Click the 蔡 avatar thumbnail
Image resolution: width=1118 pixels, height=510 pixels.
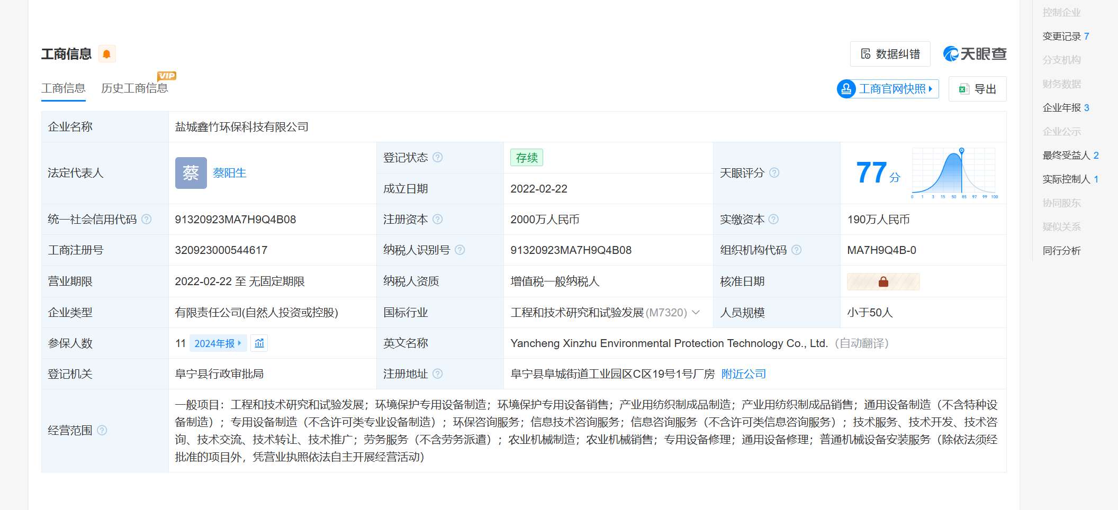pyautogui.click(x=191, y=173)
